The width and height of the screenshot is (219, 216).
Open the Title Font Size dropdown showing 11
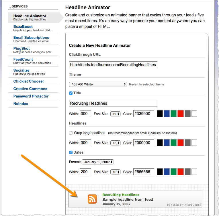[116, 114]
